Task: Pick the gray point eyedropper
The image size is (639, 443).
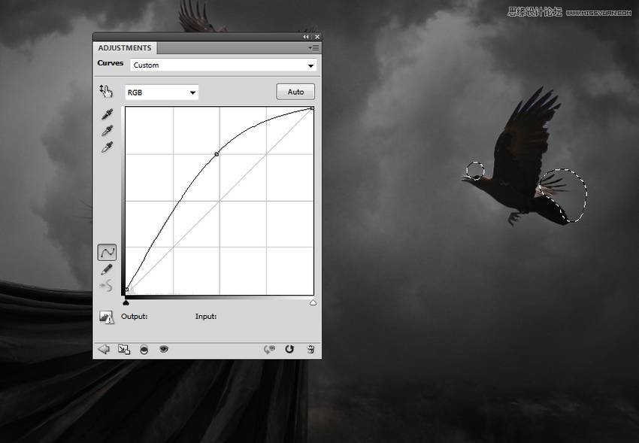Action: click(107, 131)
